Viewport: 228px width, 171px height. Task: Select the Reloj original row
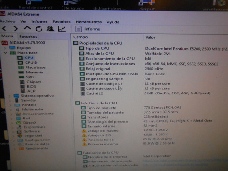(153, 69)
